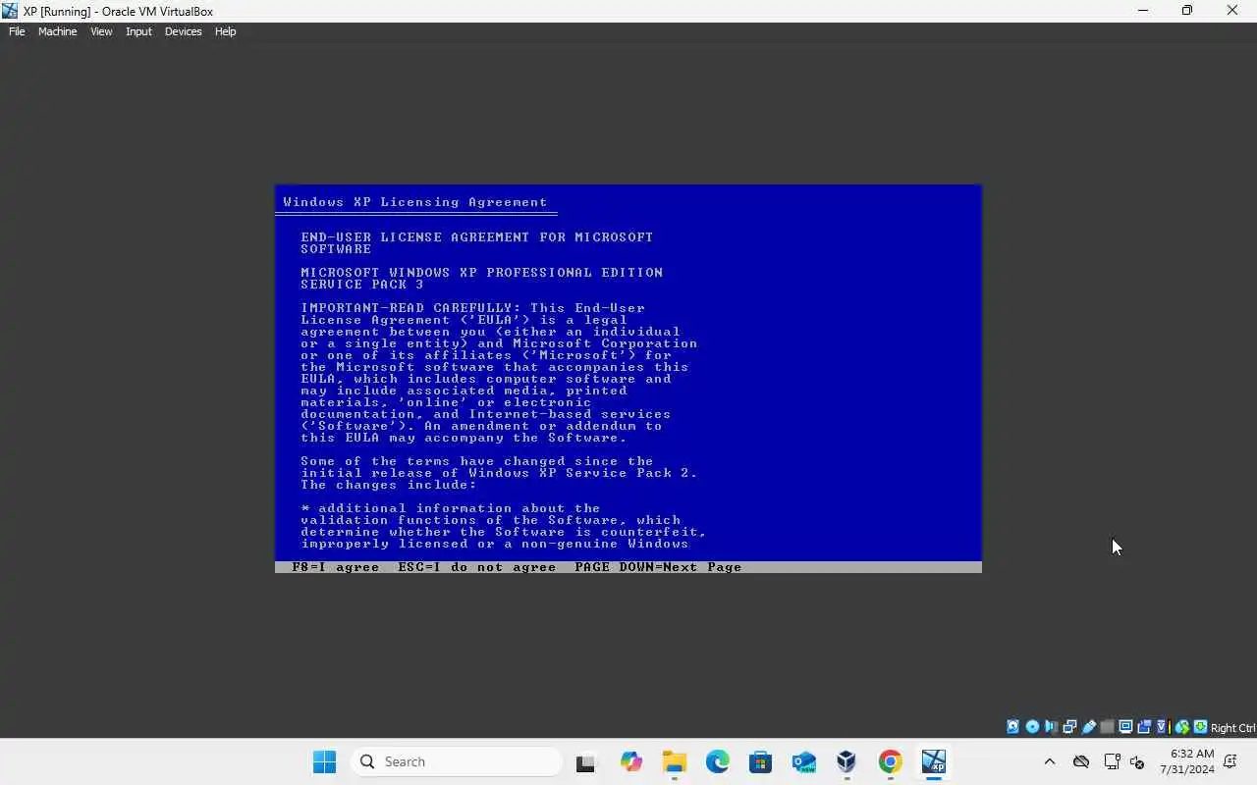This screenshot has height=785, width=1257.
Task: Click the Windows XP Licensing Agreement heading
Action: point(415,202)
